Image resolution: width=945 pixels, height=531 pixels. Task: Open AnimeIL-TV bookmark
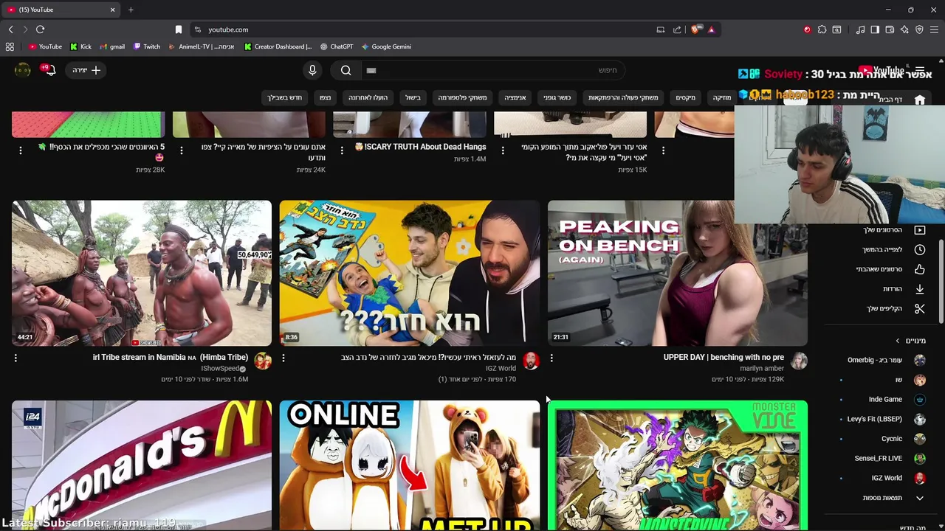click(x=201, y=46)
